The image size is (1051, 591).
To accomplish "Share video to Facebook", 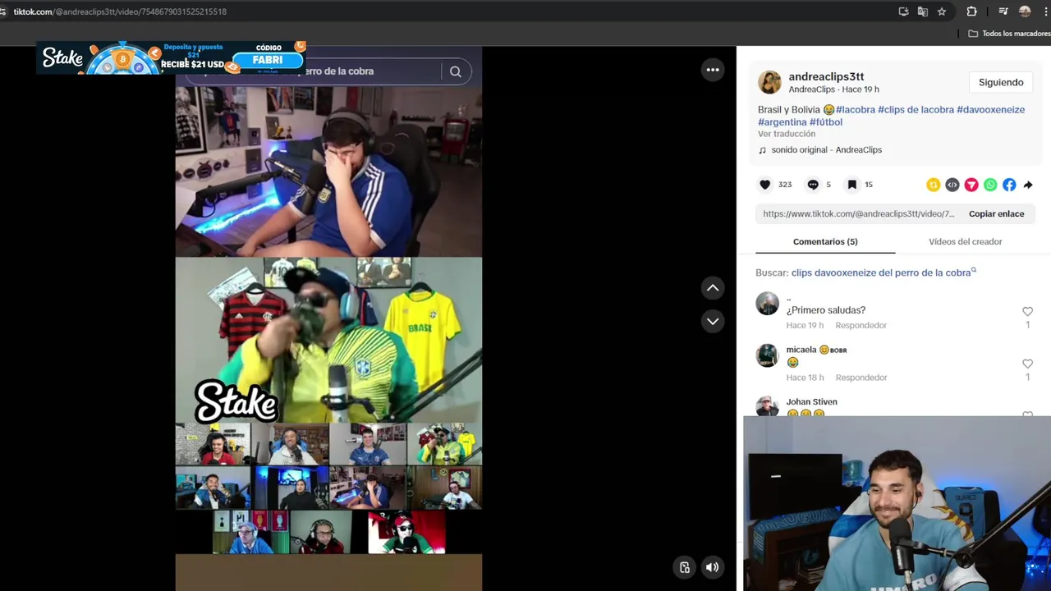I will pos(1009,185).
